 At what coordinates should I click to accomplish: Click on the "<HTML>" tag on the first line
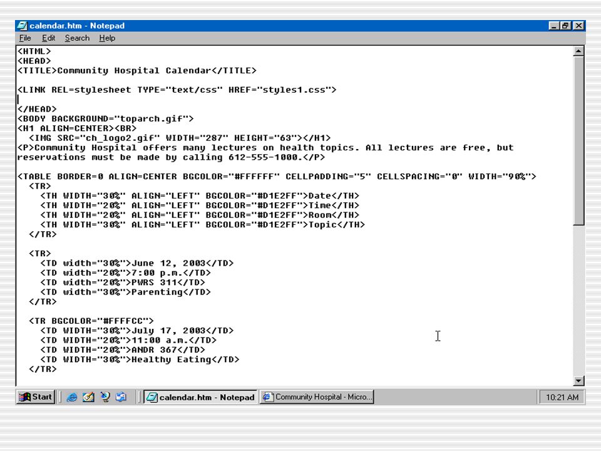click(x=34, y=51)
